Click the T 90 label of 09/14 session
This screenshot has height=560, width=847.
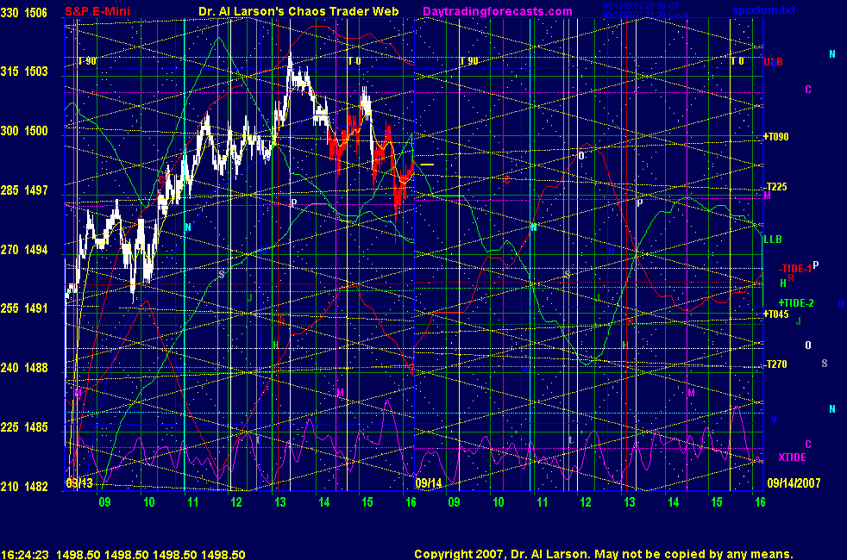point(469,61)
